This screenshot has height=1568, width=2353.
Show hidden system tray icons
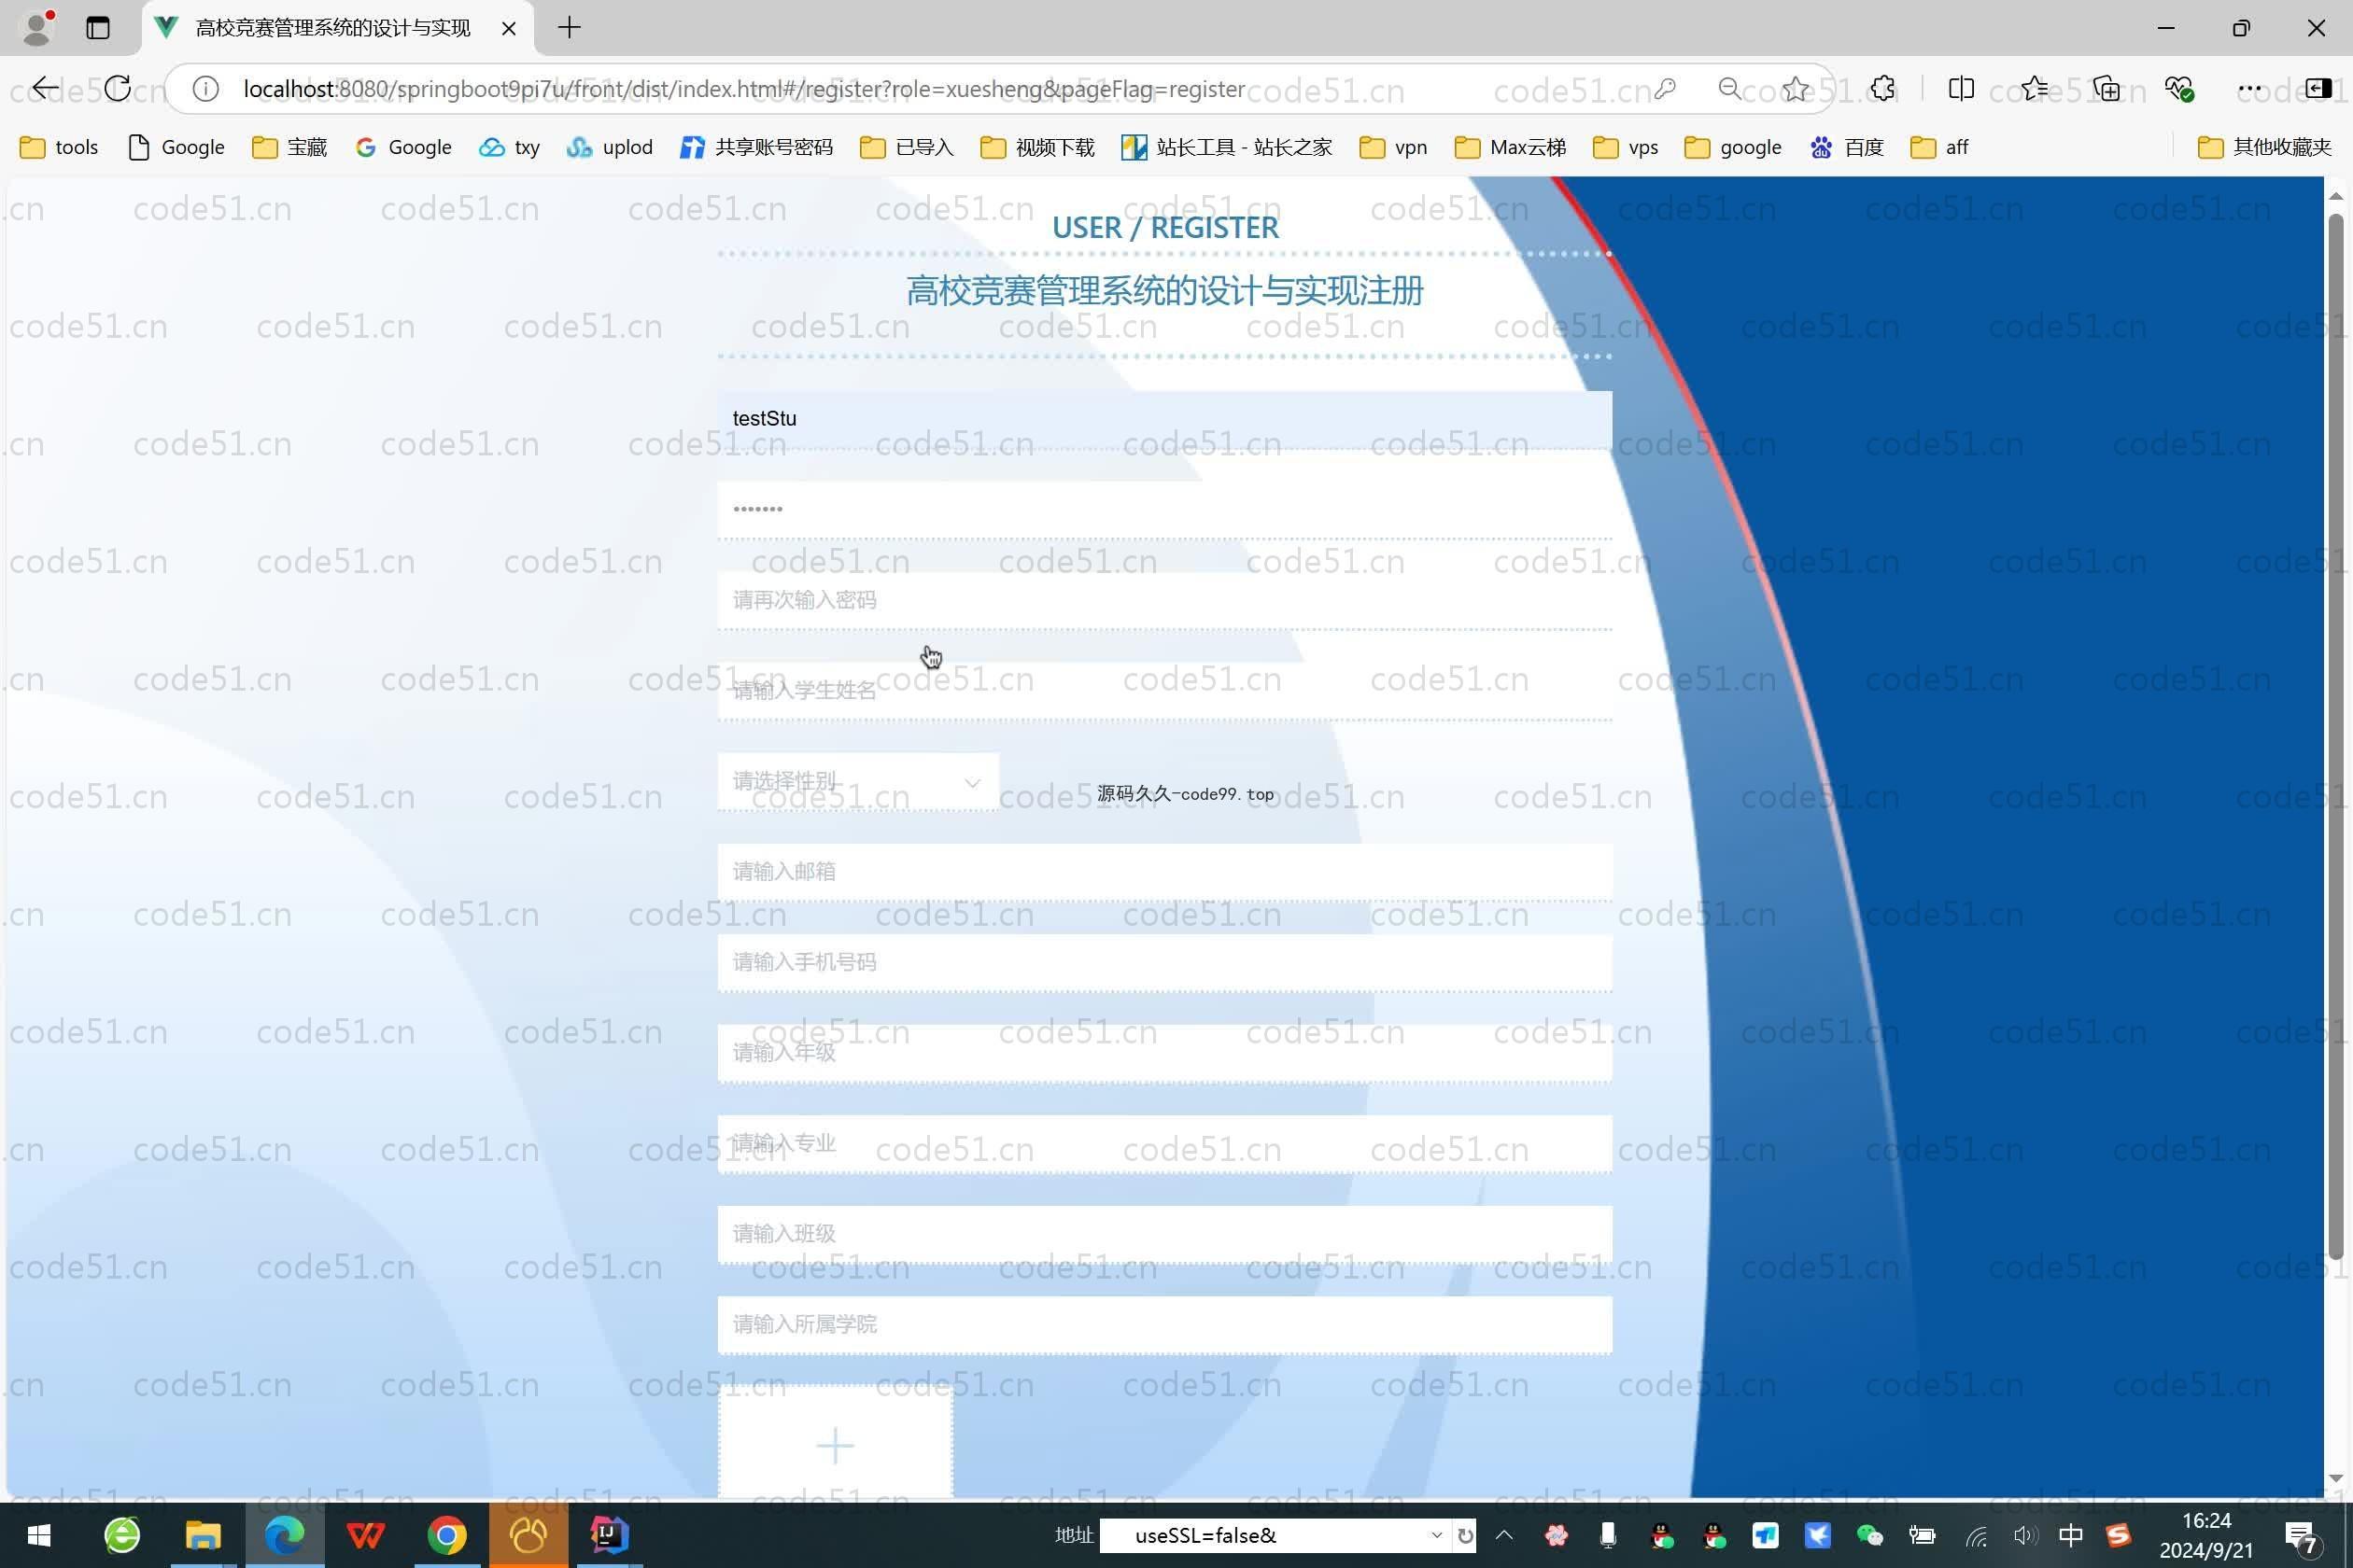click(1503, 1535)
